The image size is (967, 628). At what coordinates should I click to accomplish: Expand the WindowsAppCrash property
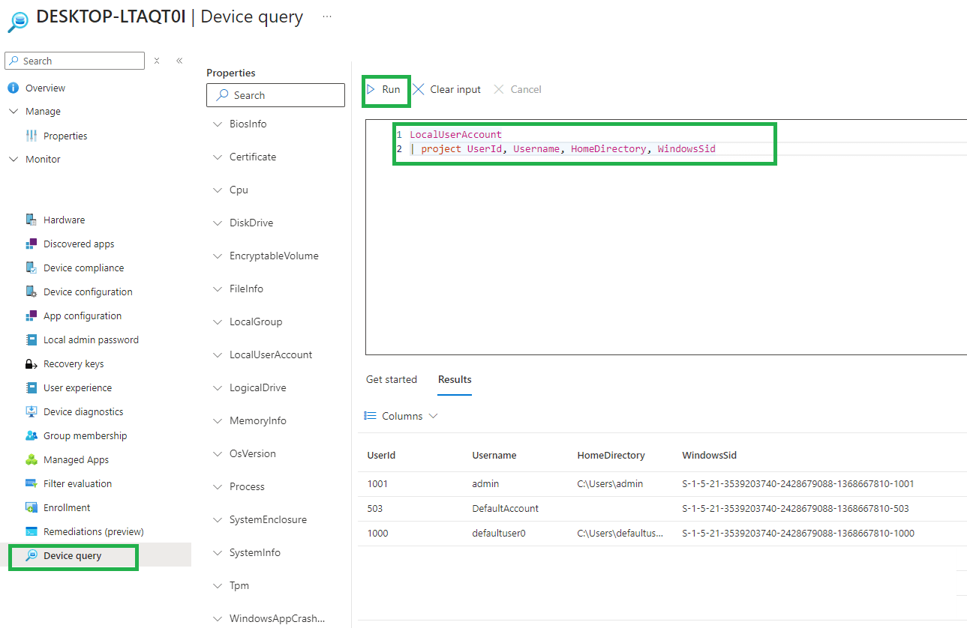click(x=218, y=618)
